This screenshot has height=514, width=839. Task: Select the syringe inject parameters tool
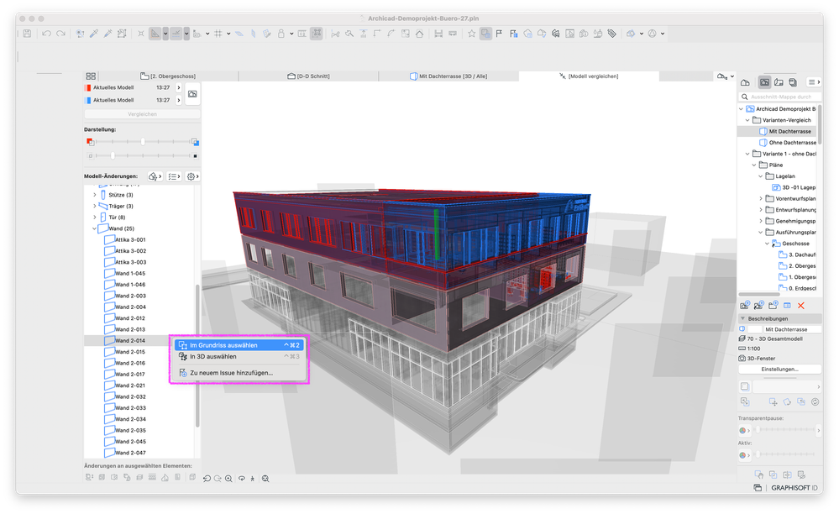coord(107,34)
